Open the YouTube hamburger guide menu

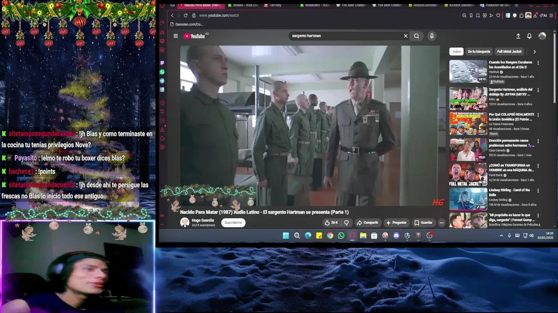tap(176, 36)
